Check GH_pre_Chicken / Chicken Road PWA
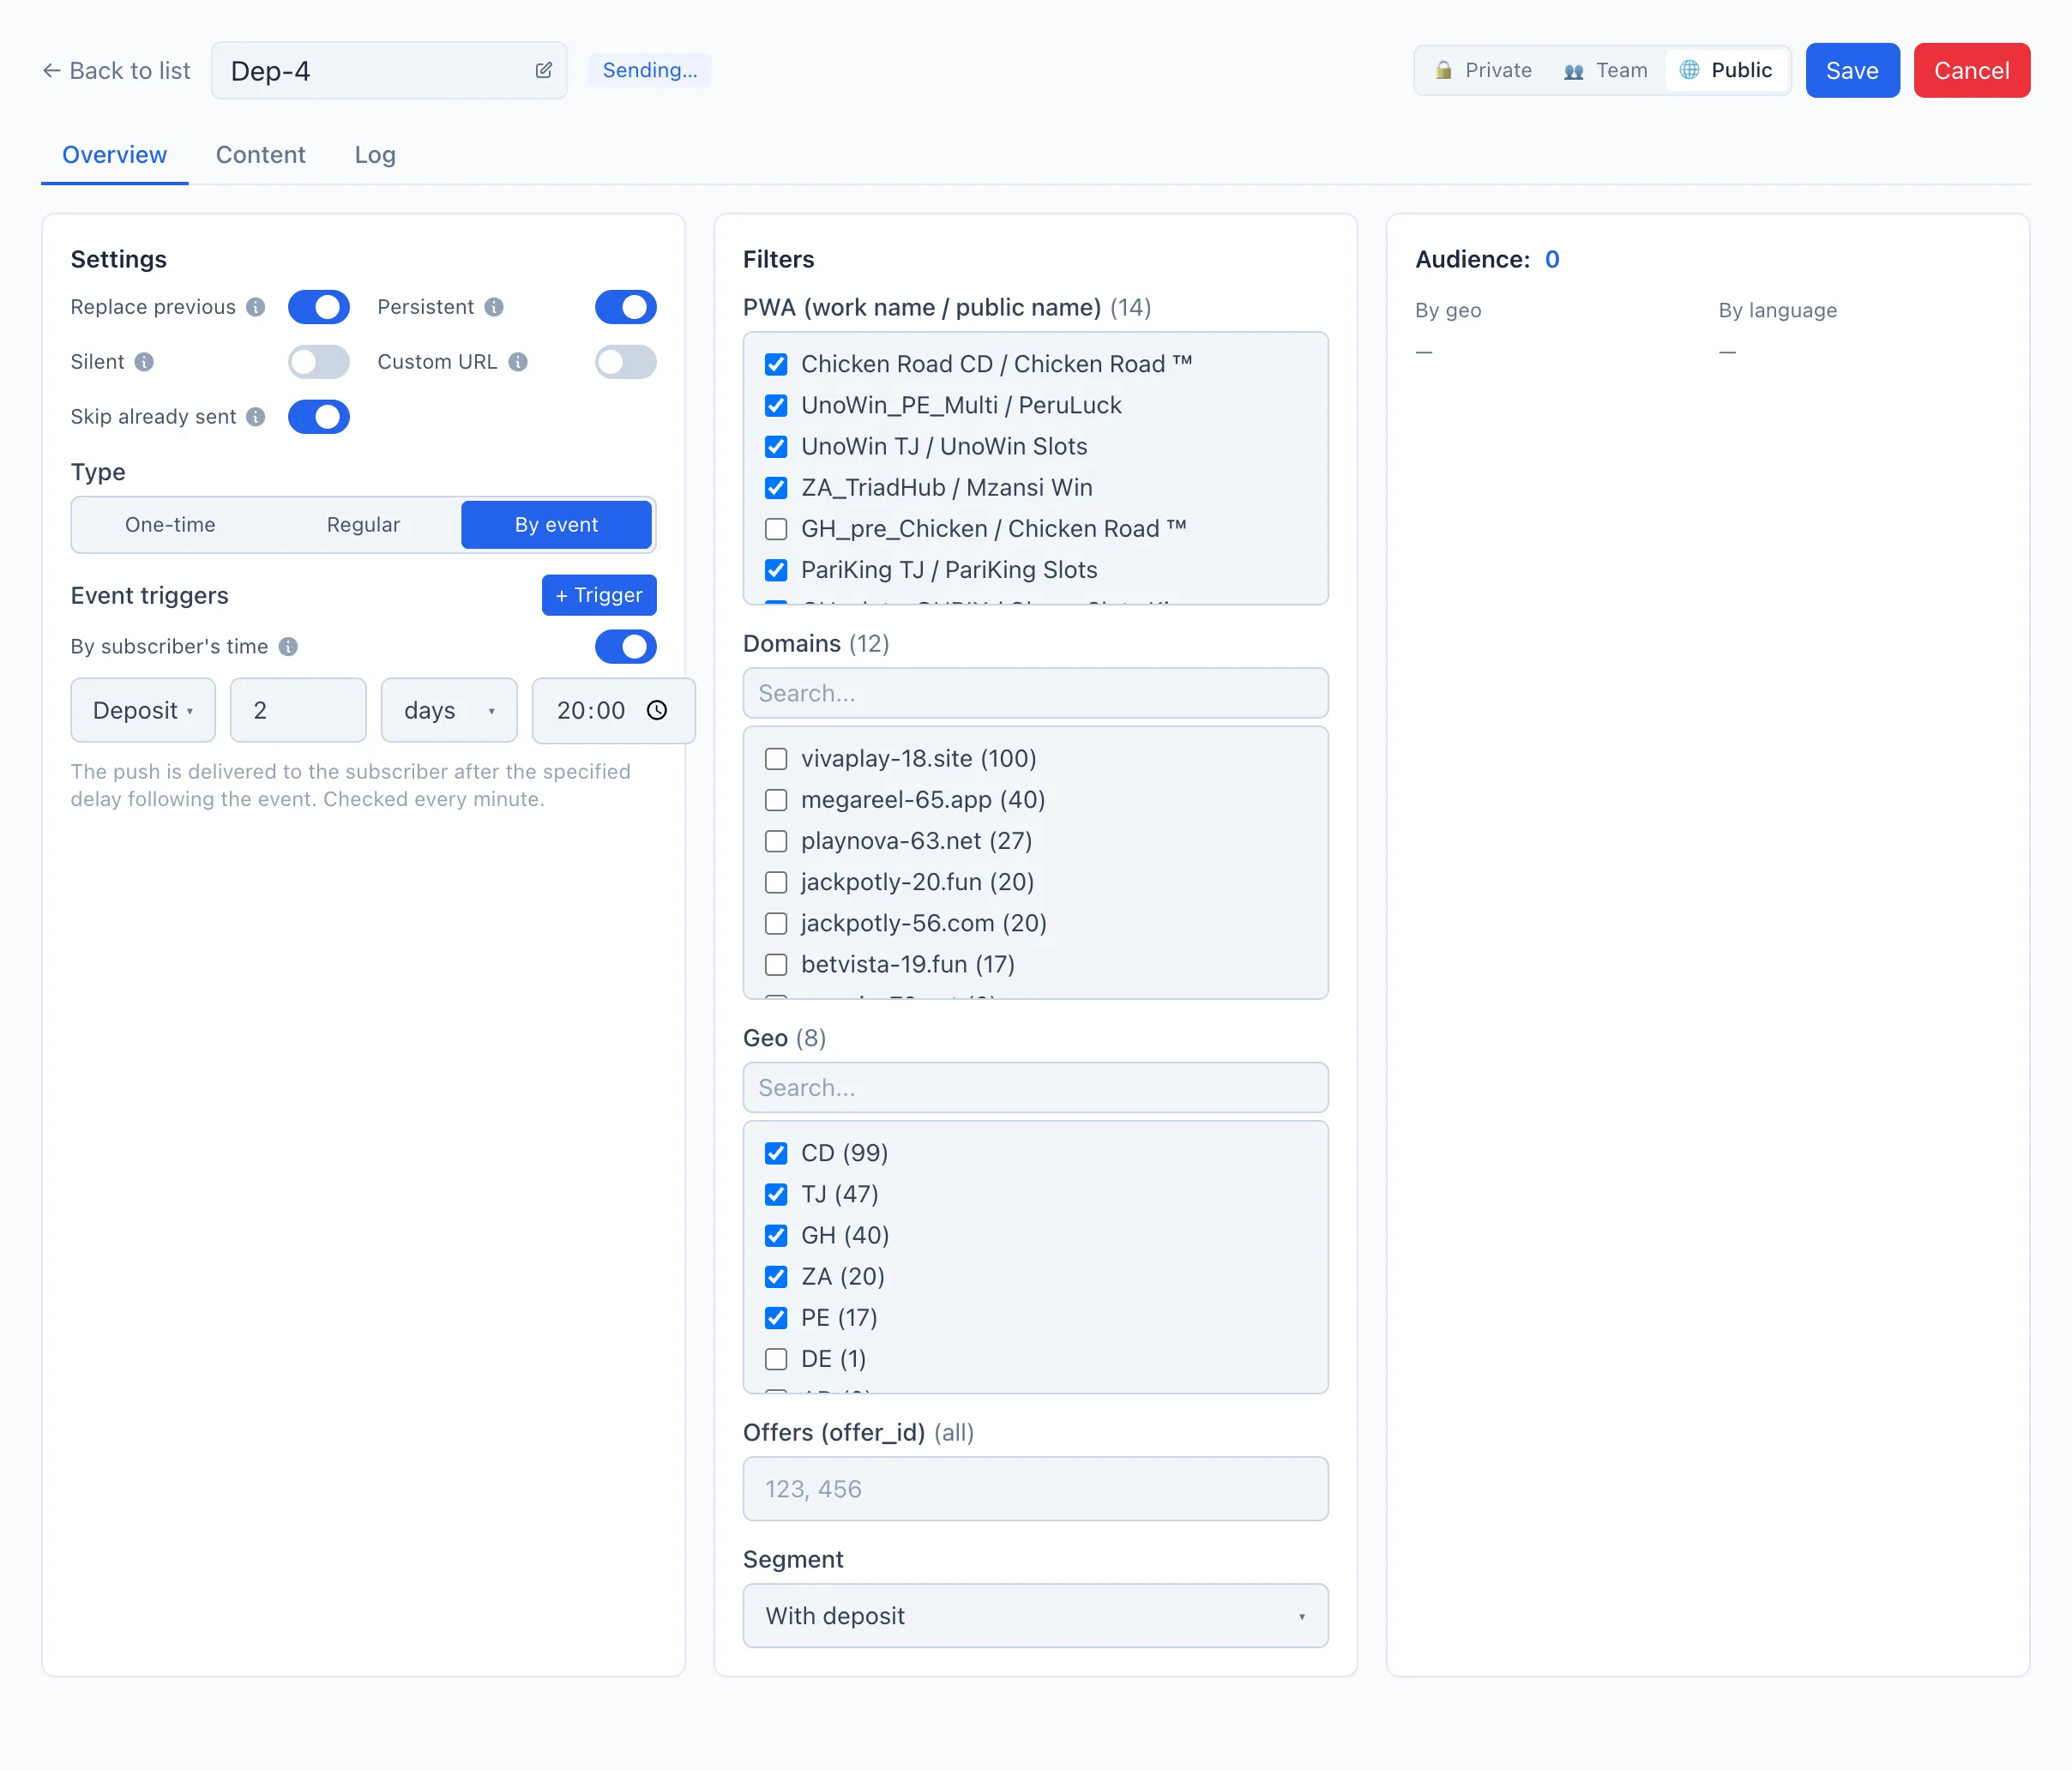Image resolution: width=2072 pixels, height=1770 pixels. click(x=776, y=529)
